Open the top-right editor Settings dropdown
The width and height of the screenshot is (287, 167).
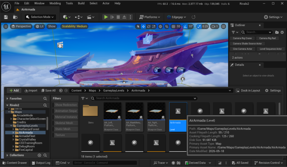point(273,17)
